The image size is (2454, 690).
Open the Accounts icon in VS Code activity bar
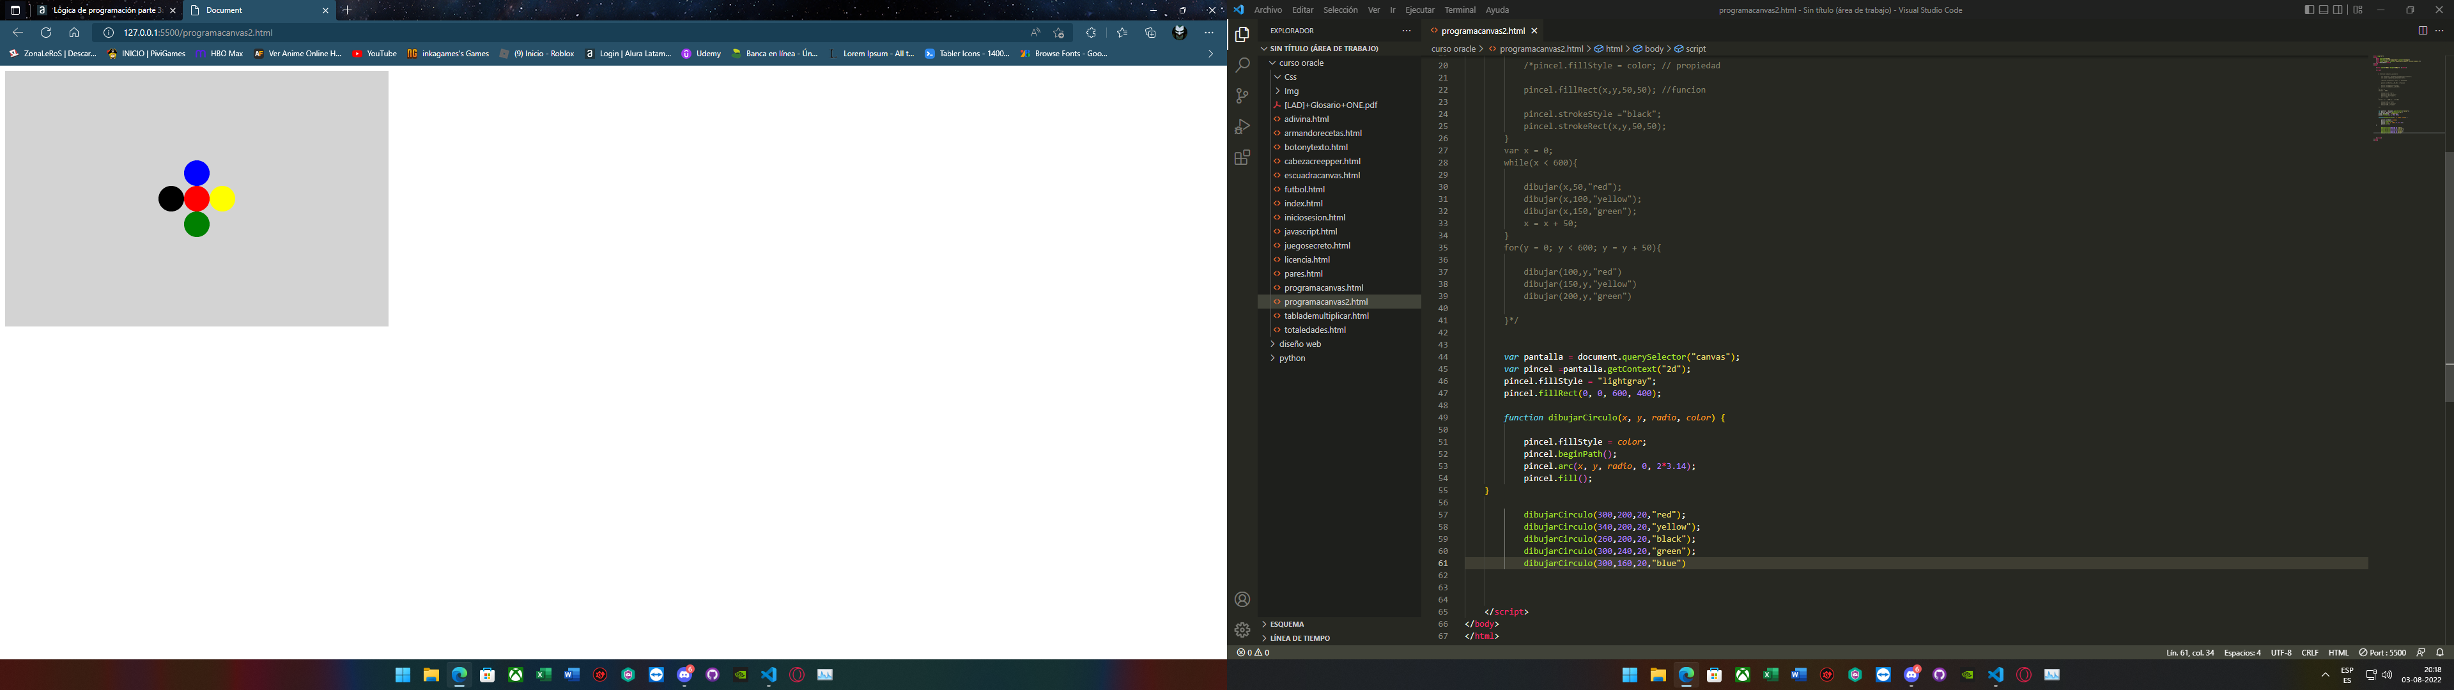pos(1242,599)
